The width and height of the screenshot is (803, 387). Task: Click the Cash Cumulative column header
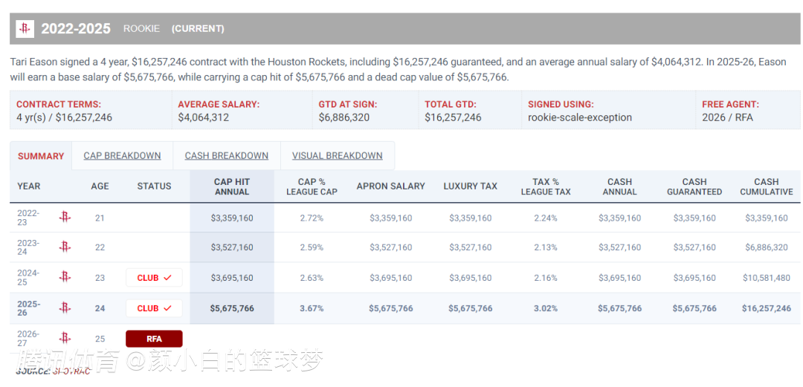click(x=766, y=186)
